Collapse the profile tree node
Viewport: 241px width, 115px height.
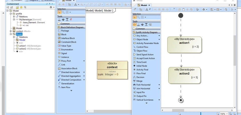coord(11,14)
